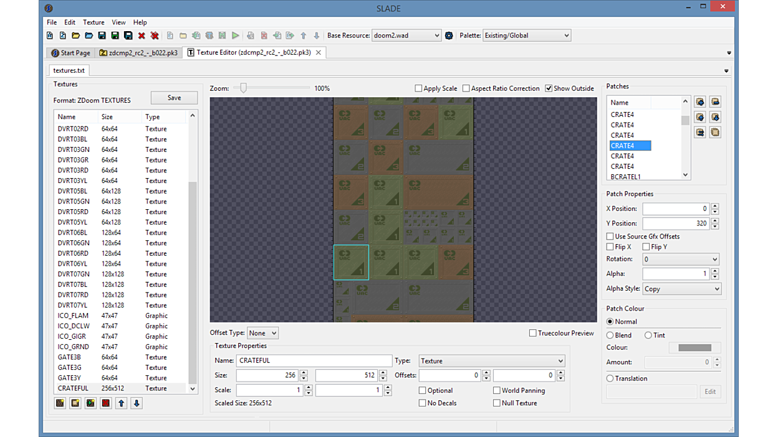Screen dimensions: 778x437
Task: Select the Blend patch colour radio button
Action: pyautogui.click(x=610, y=335)
